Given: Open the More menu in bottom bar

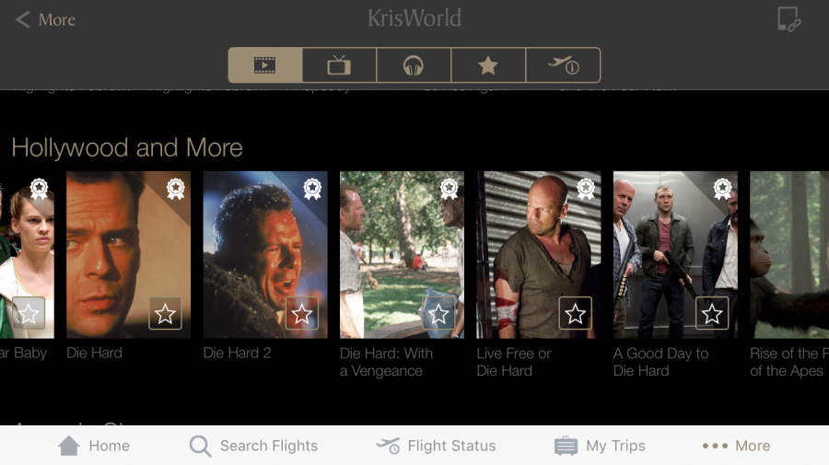Looking at the screenshot, I should (736, 446).
